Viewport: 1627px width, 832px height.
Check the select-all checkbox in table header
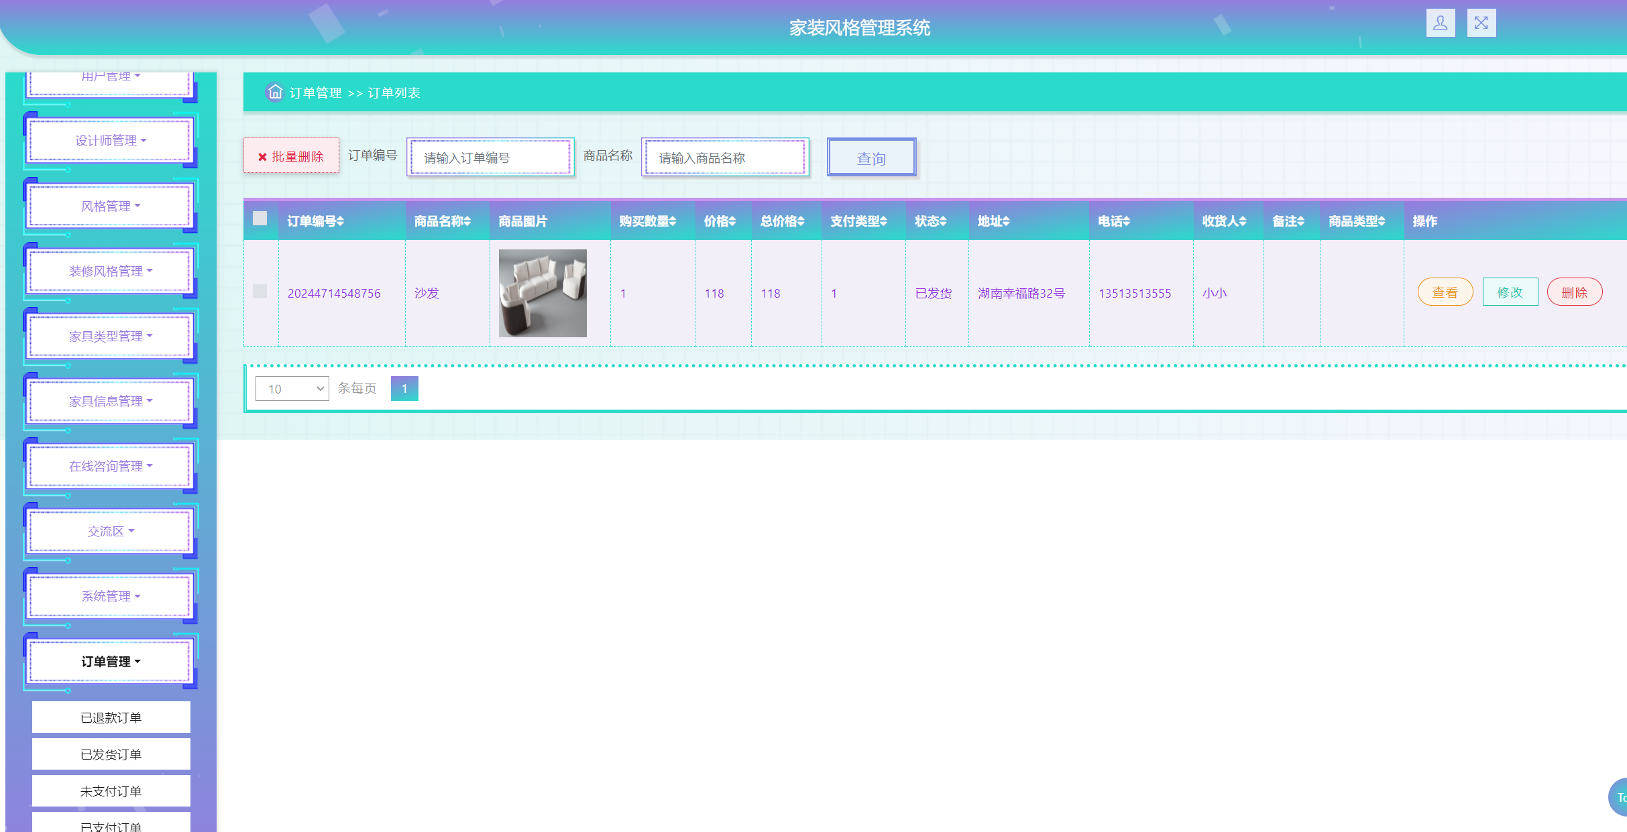[x=260, y=219]
